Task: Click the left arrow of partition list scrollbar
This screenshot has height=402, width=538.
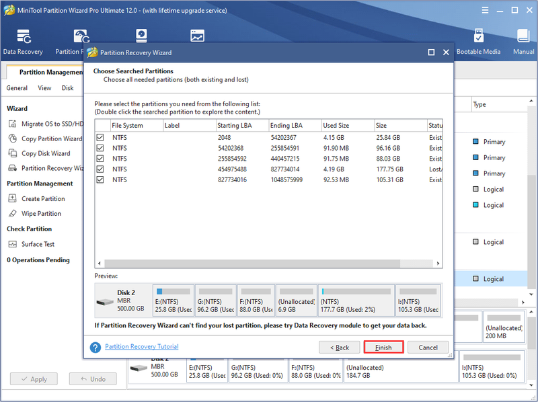Action: (99, 264)
